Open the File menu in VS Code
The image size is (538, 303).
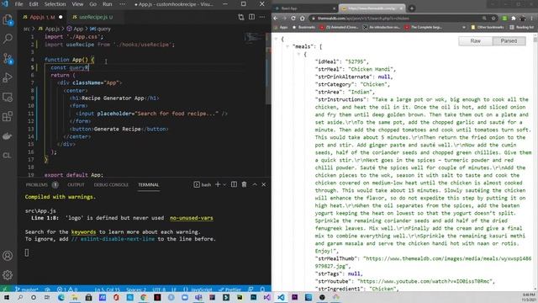[18, 4]
